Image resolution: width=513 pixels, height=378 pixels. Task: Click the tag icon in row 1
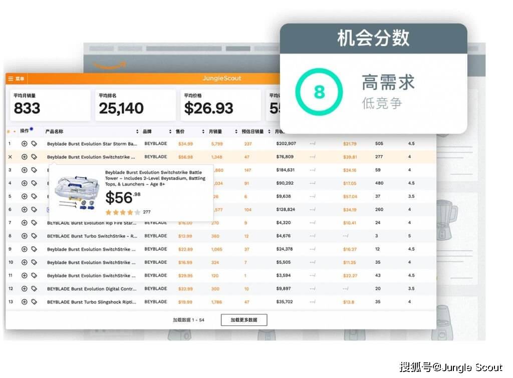[34, 144]
